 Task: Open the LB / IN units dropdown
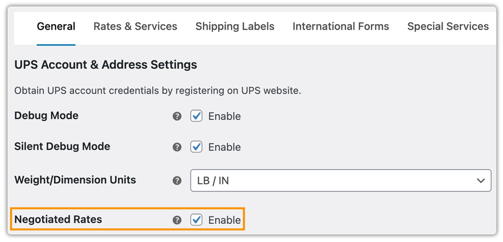(x=341, y=181)
